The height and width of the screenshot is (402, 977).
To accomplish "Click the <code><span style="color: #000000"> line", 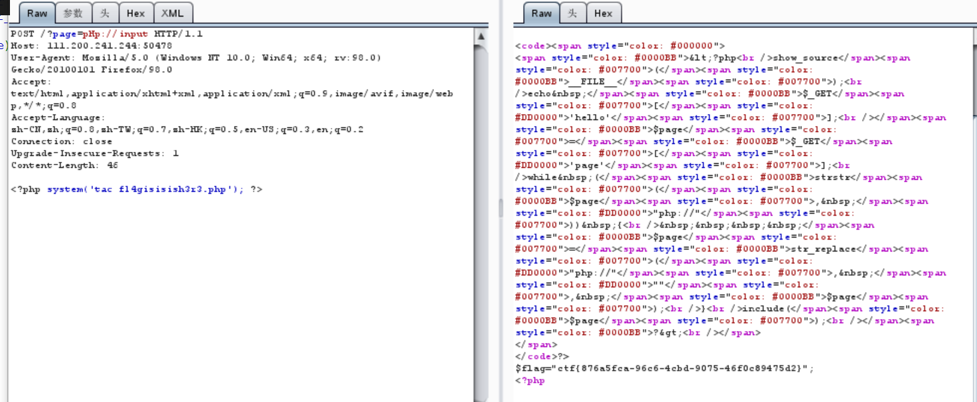I will 620,46.
